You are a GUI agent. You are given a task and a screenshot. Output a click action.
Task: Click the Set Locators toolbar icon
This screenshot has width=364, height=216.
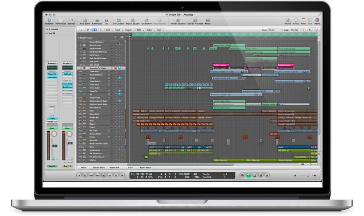(x=119, y=22)
